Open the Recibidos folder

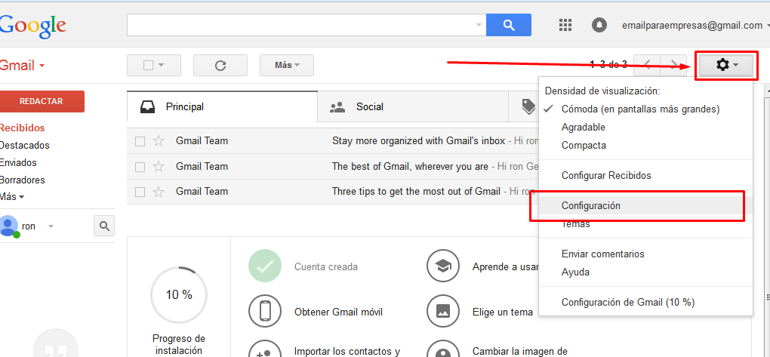click(22, 128)
